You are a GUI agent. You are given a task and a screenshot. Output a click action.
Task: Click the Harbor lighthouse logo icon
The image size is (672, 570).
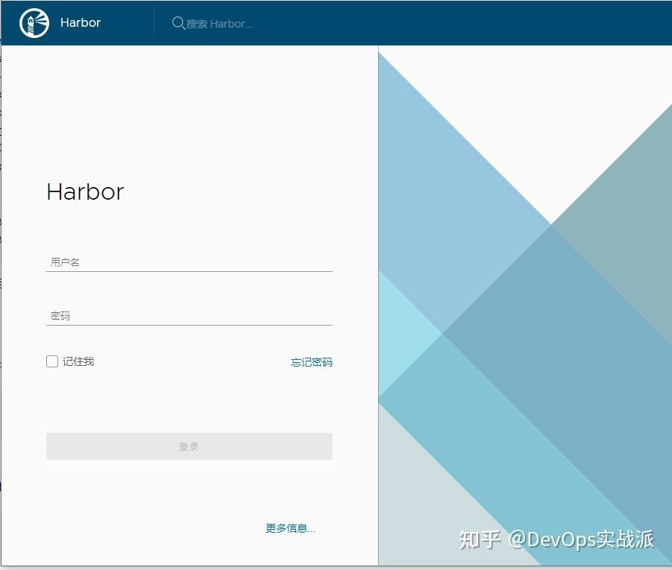pos(34,22)
